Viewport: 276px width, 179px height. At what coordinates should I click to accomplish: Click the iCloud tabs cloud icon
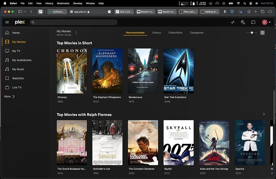coord(270,12)
